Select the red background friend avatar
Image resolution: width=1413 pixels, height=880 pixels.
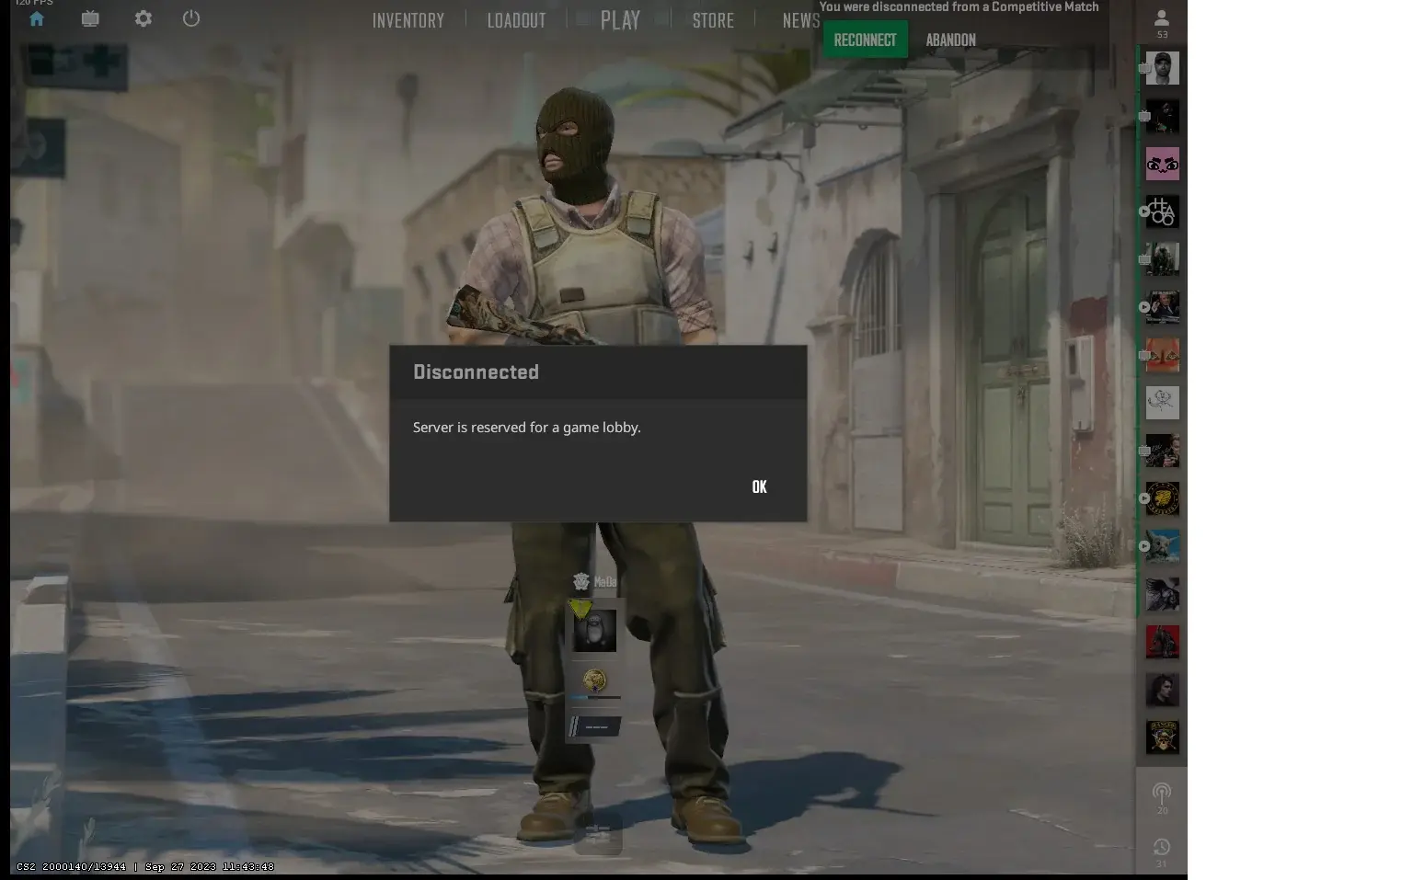pyautogui.click(x=1163, y=642)
